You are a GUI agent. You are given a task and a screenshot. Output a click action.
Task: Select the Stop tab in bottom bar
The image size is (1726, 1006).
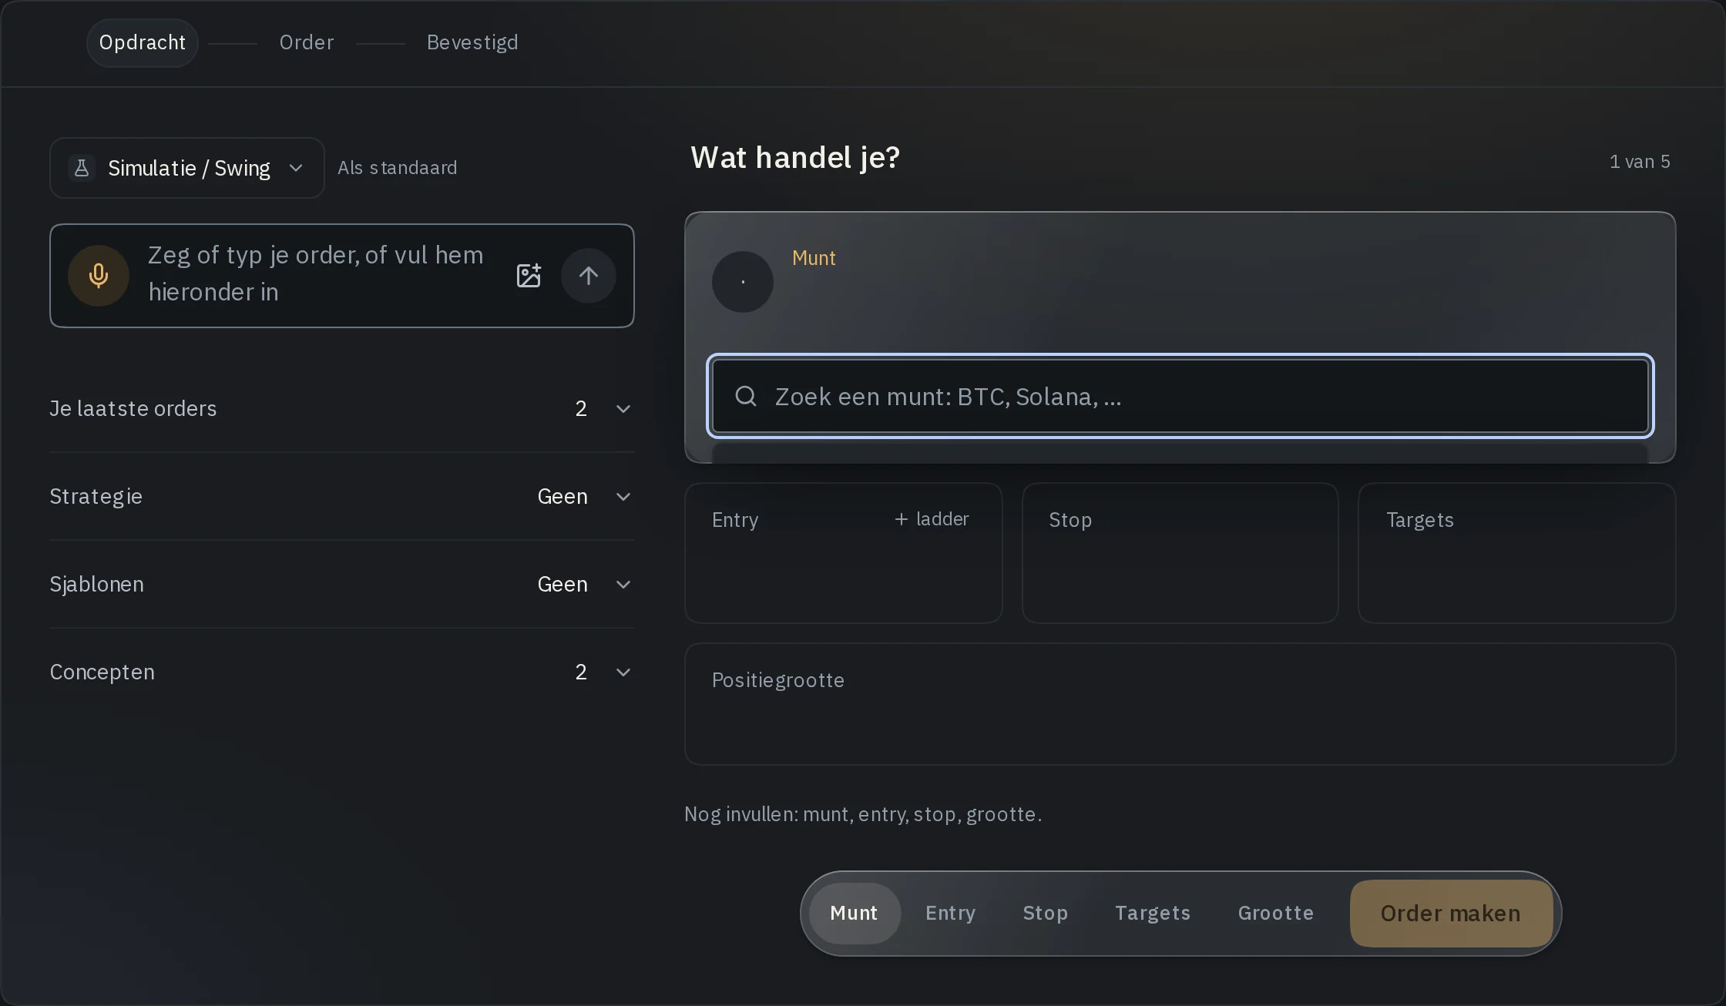(1045, 913)
